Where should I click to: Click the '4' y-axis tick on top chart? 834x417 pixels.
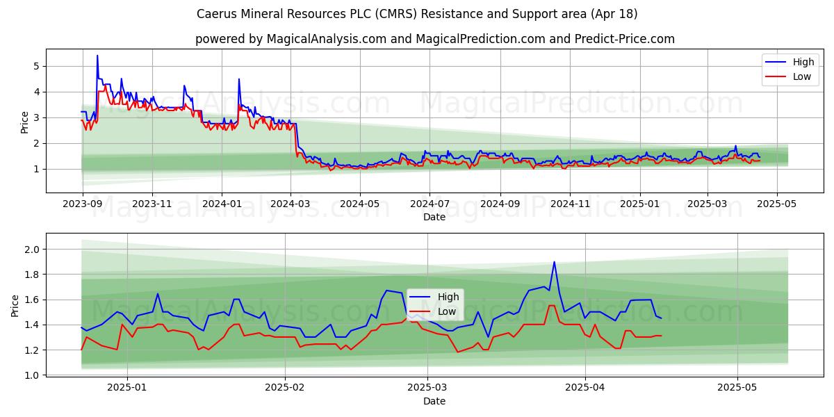[38, 92]
